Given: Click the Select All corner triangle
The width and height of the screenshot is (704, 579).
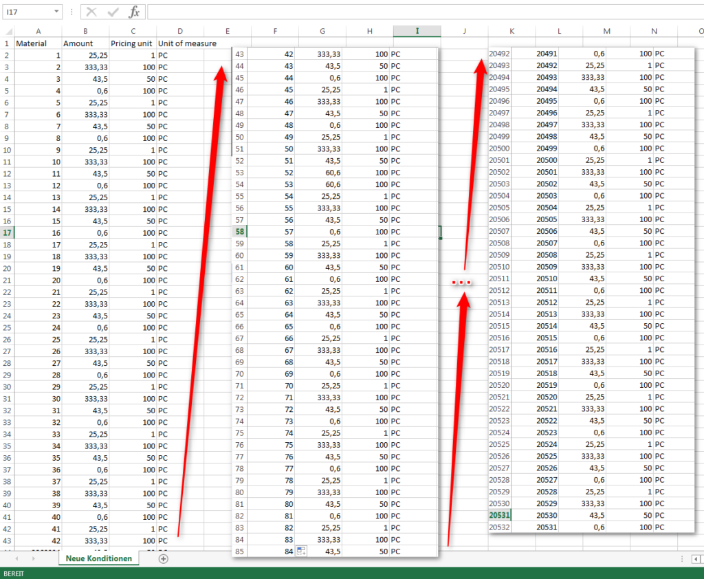Looking at the screenshot, I should (9, 32).
